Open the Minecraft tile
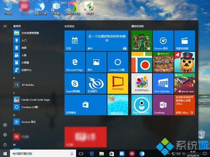Screen dimensions: 210x157 click(163, 62)
